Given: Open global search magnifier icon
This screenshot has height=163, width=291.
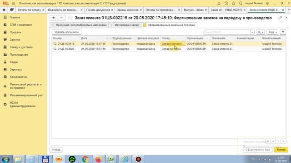Looking at the screenshot, I should pos(241,3).
